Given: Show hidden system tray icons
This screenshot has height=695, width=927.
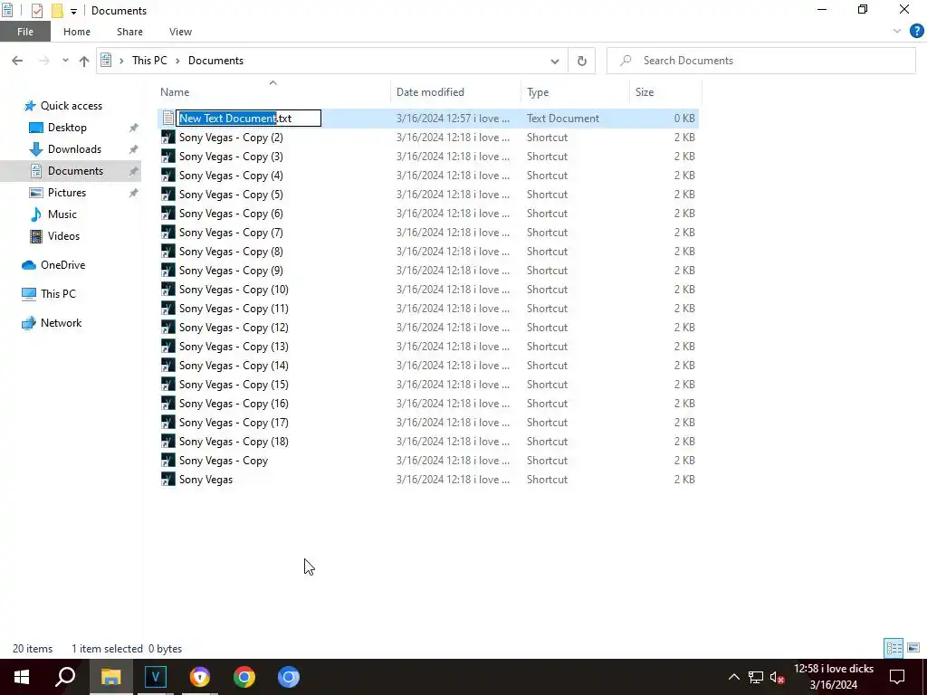Looking at the screenshot, I should point(733,677).
